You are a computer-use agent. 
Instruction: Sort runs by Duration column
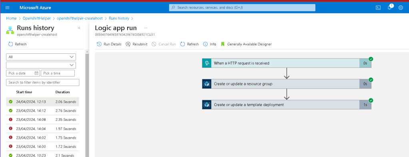coord(63,92)
